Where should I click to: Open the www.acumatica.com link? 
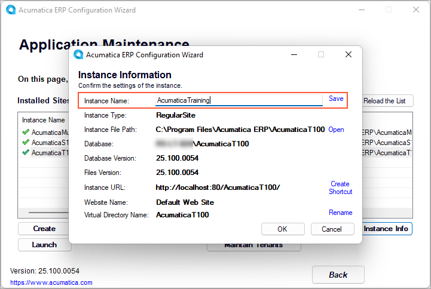click(x=51, y=282)
